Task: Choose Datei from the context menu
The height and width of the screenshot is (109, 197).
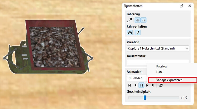Action: [x=160, y=72]
